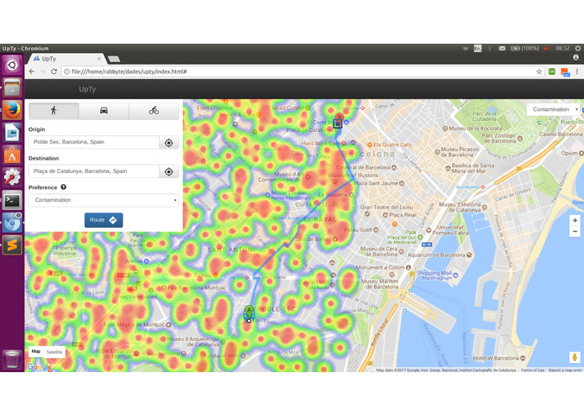Click Report a map error link

click(x=565, y=370)
